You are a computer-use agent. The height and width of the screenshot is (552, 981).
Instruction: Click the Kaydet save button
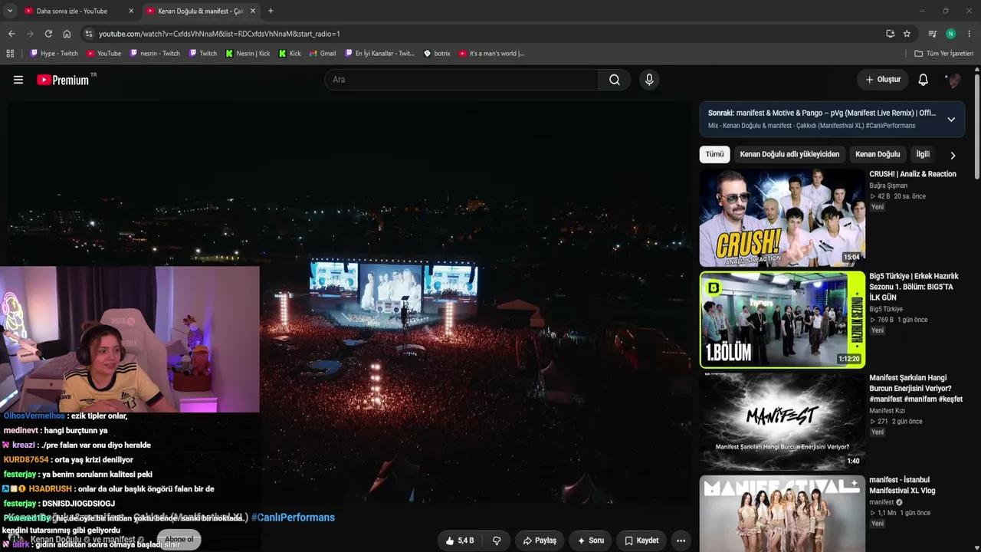coord(641,540)
